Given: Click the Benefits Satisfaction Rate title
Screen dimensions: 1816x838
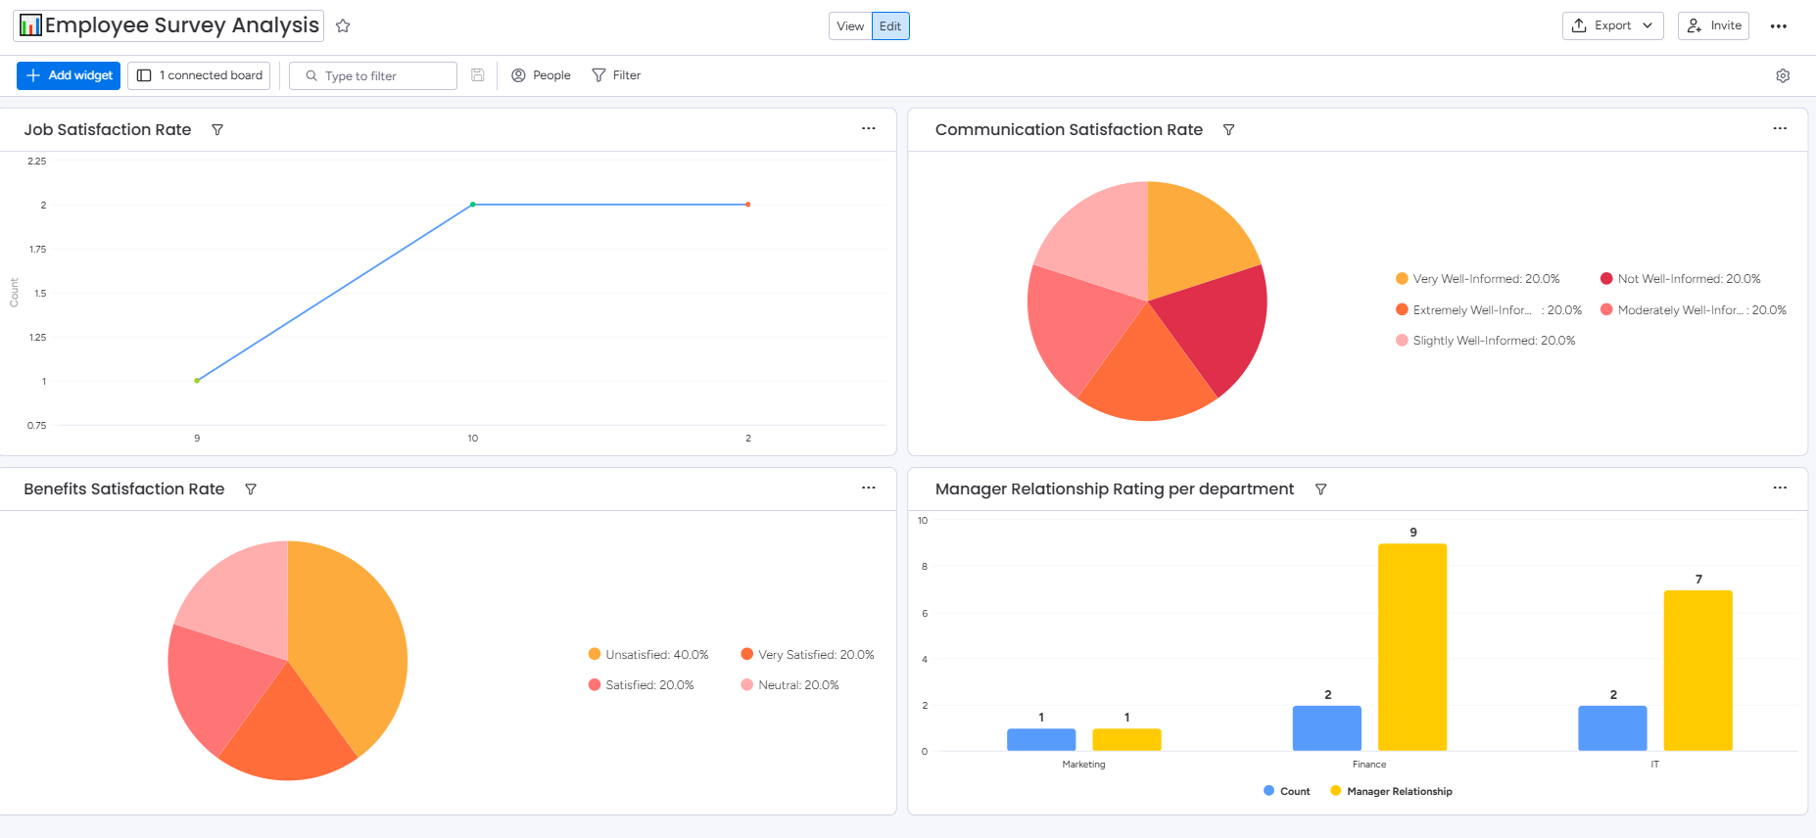Looking at the screenshot, I should pos(124,489).
